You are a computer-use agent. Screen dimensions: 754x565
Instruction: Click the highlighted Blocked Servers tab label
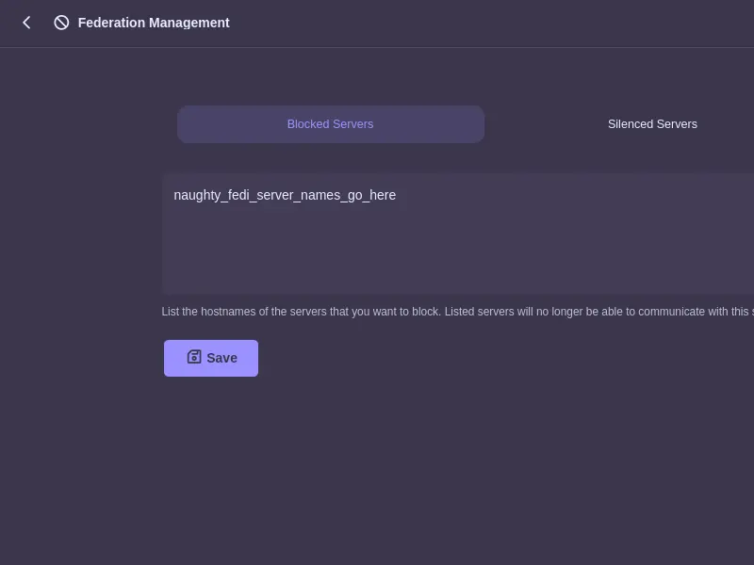tap(330, 124)
